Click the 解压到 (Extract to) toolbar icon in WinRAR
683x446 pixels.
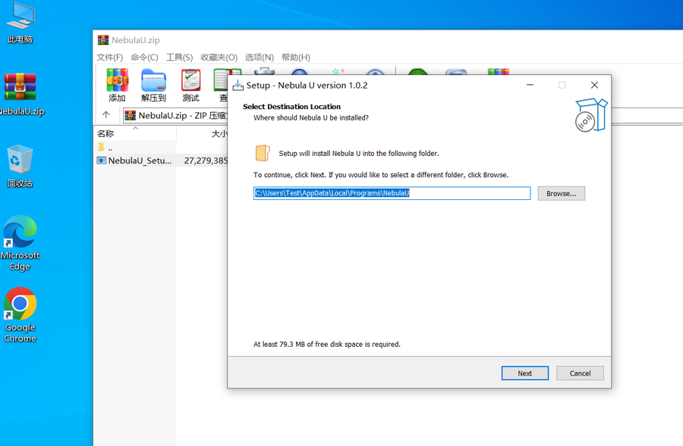click(x=153, y=86)
